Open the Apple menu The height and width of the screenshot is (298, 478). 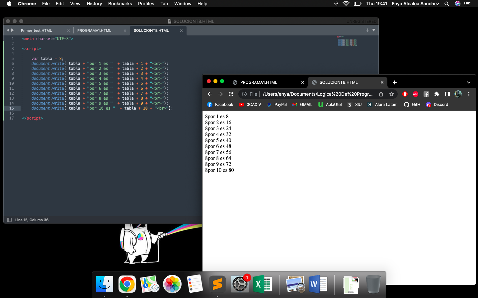pos(9,4)
